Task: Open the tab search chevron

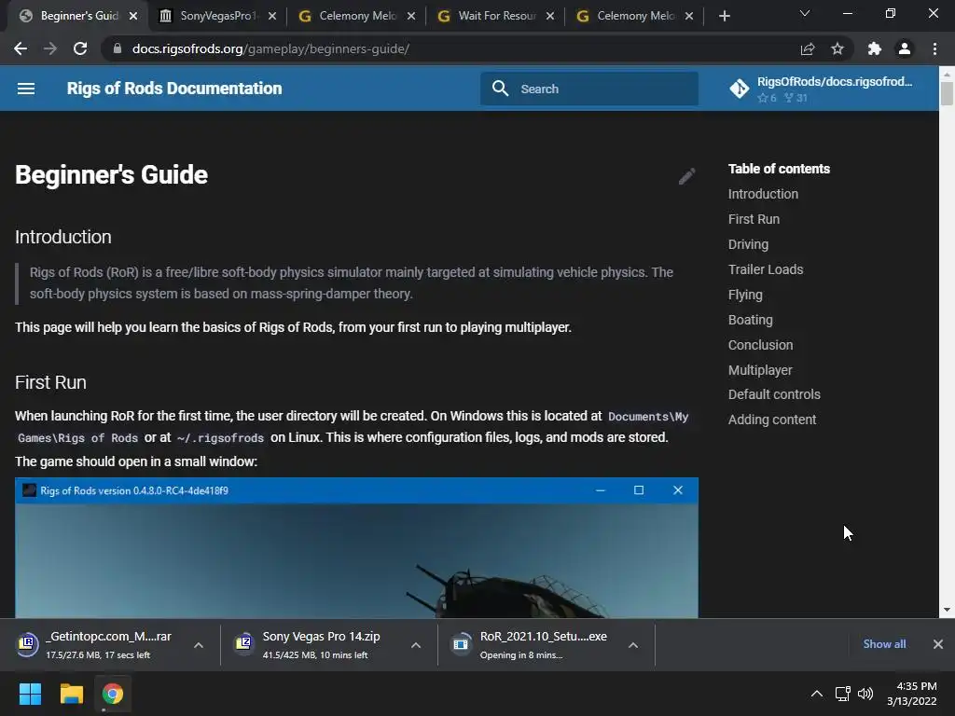Action: [805, 13]
